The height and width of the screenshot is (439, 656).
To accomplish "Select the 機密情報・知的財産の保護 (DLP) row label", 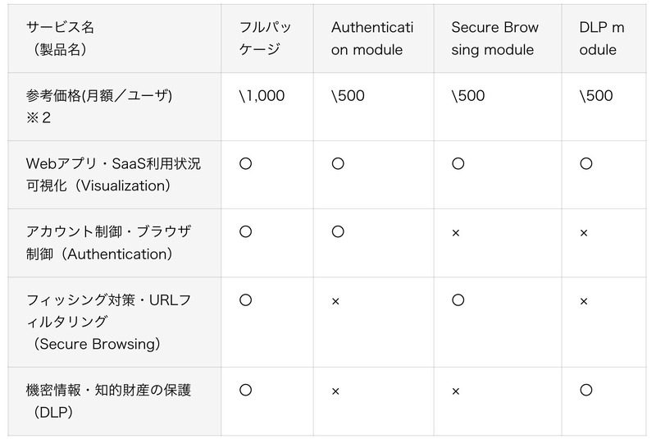I will [x=108, y=400].
